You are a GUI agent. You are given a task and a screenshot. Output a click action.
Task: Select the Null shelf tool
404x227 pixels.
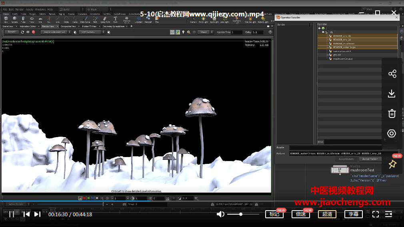(49, 20)
